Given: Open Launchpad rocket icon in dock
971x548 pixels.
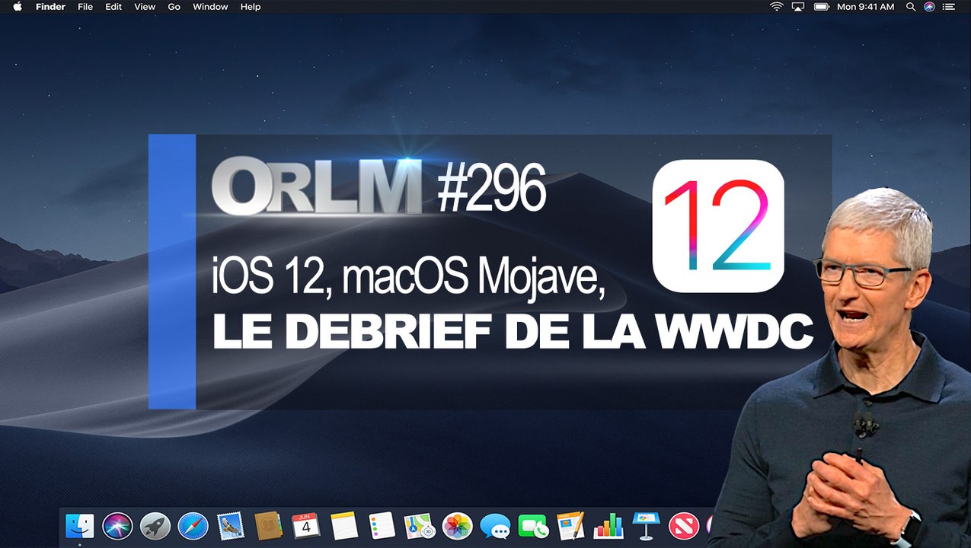Looking at the screenshot, I should (x=155, y=525).
